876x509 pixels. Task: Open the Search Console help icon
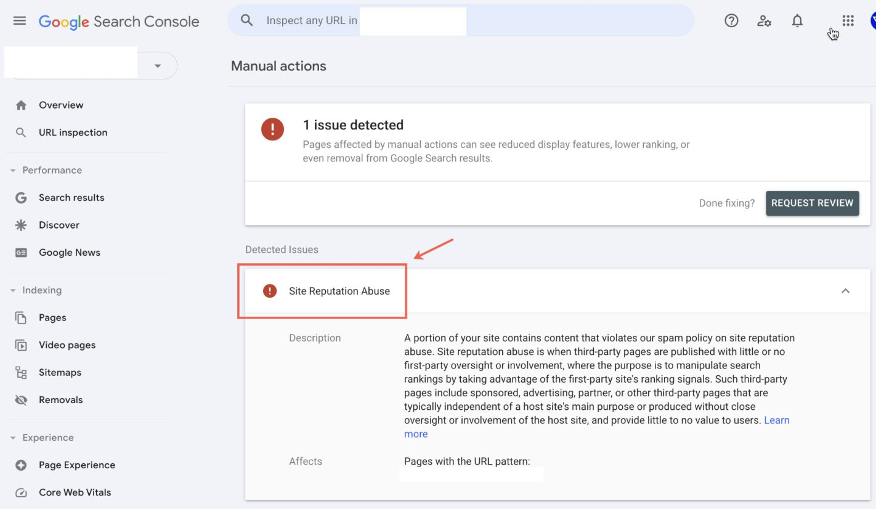coord(731,20)
